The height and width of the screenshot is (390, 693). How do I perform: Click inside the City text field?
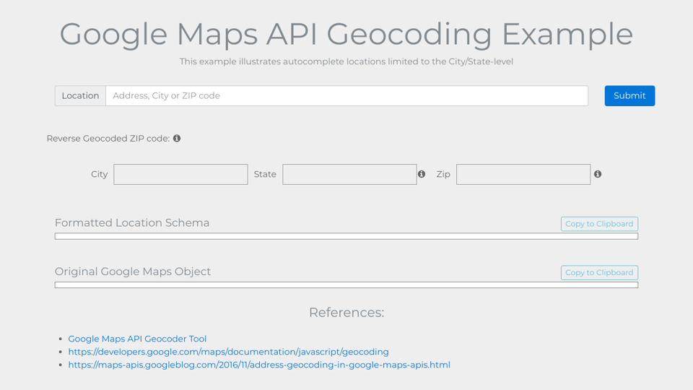(180, 174)
